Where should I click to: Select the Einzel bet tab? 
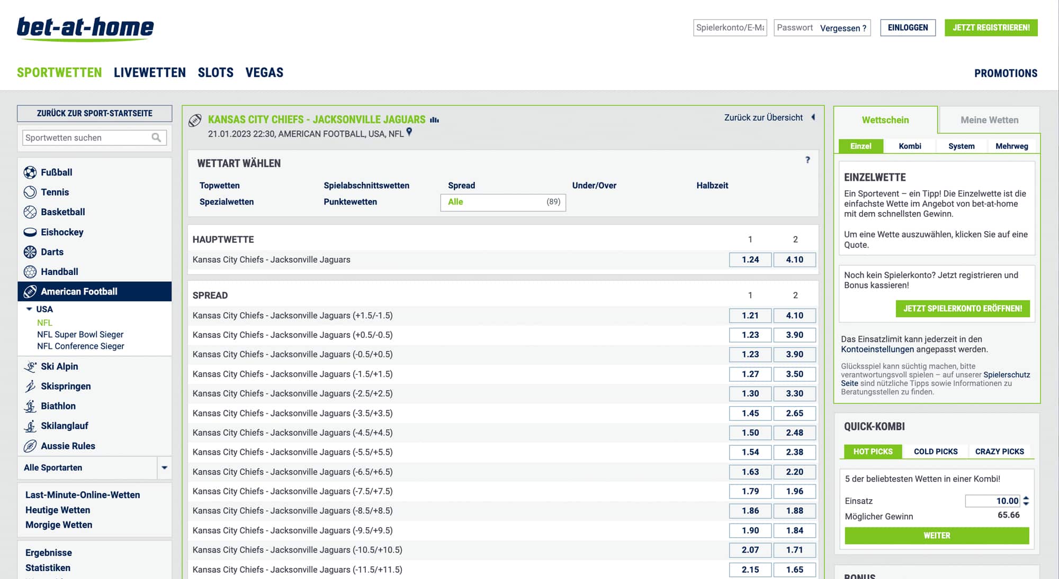pos(860,146)
